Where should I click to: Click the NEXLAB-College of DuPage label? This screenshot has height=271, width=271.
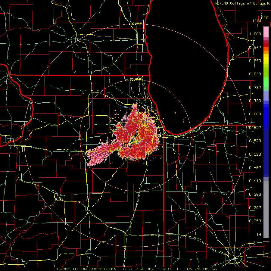point(241,3)
